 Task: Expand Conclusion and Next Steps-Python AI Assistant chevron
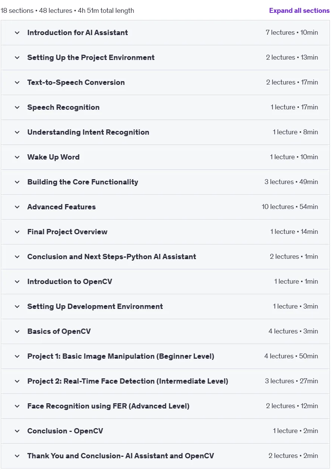[17, 257]
